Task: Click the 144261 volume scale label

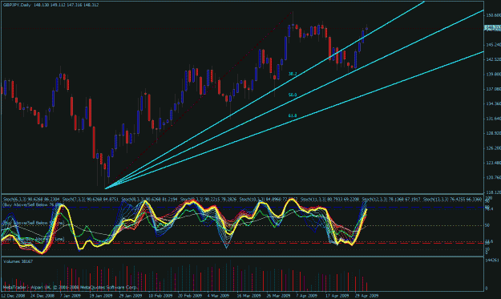Action: (x=492, y=261)
